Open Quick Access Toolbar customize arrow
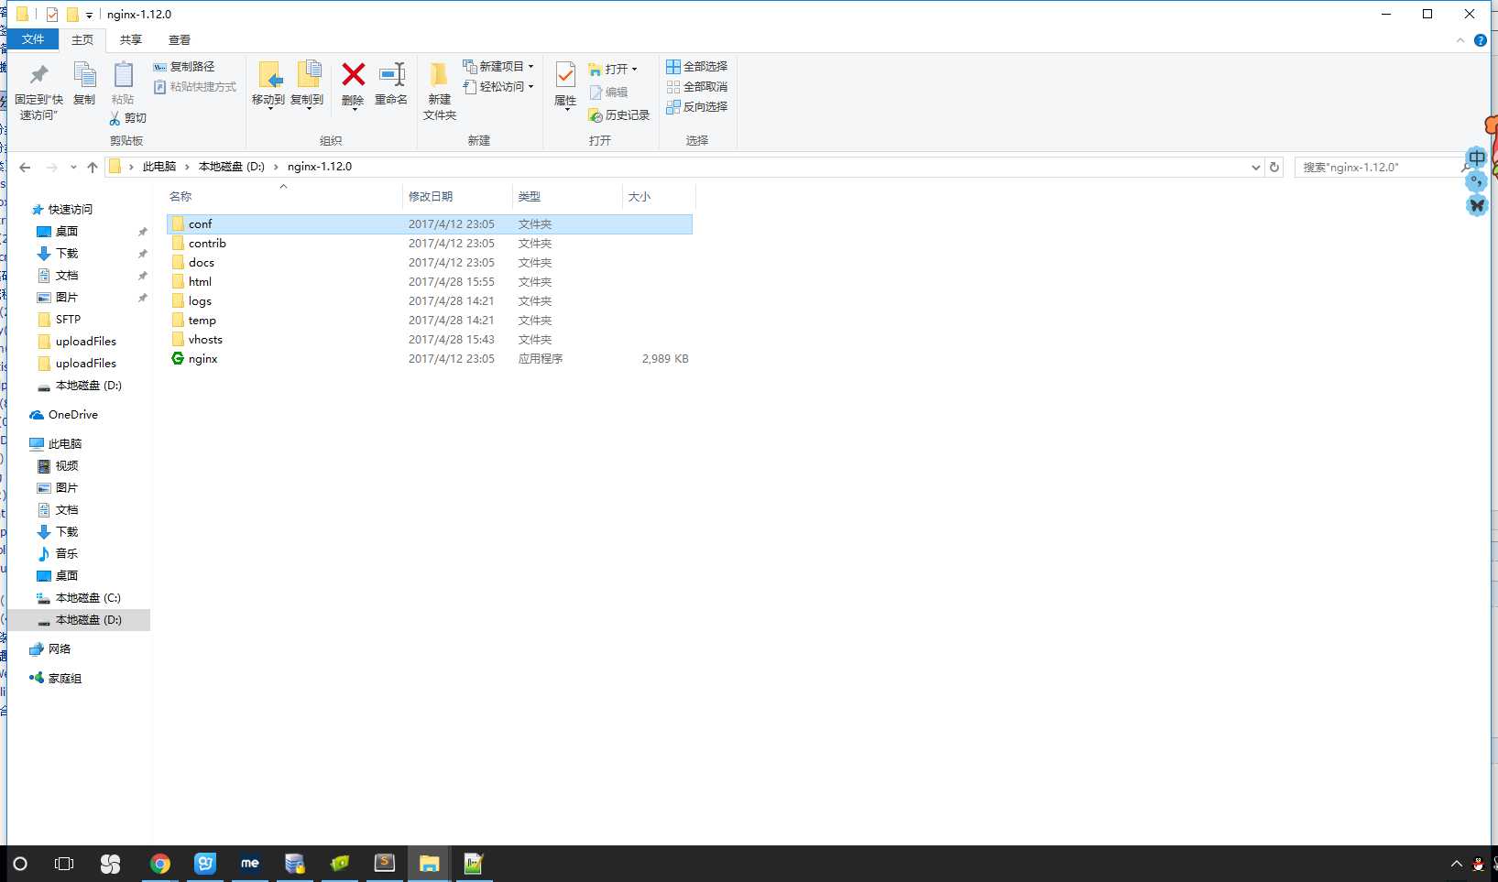Image resolution: width=1498 pixels, height=882 pixels. 89,16
